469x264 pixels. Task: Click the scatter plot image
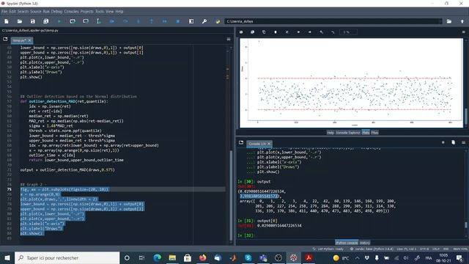click(351, 83)
